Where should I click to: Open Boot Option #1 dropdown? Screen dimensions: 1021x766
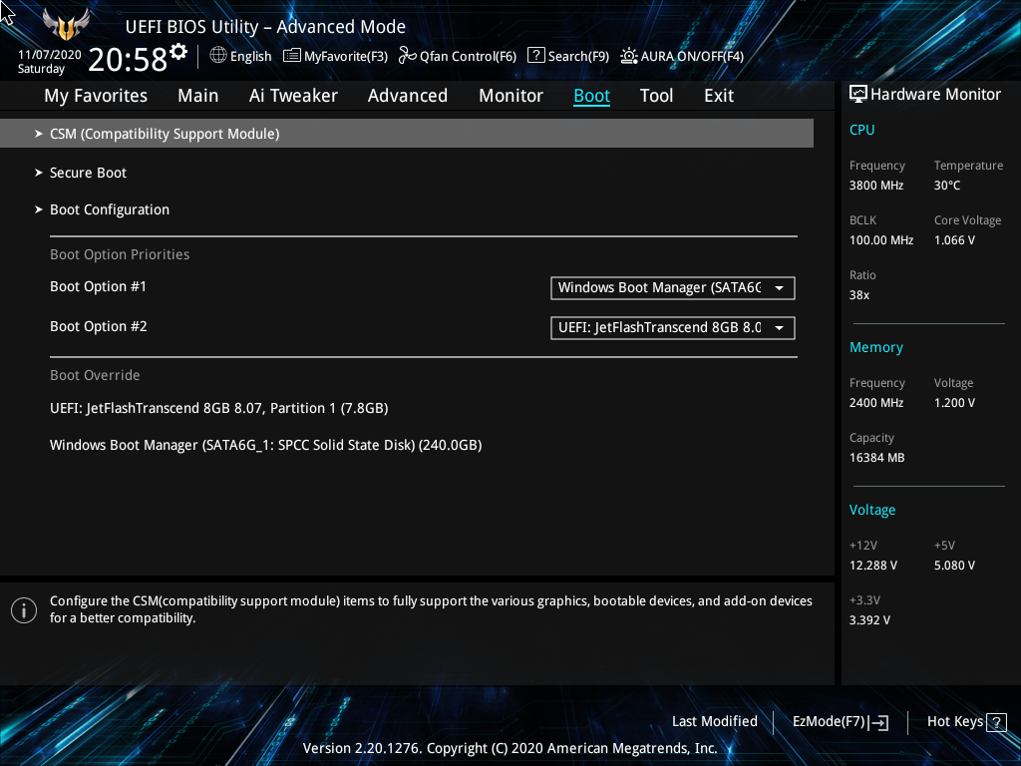pyautogui.click(x=673, y=288)
